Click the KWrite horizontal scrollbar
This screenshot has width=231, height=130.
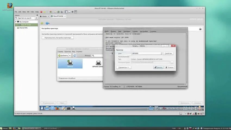(144, 84)
